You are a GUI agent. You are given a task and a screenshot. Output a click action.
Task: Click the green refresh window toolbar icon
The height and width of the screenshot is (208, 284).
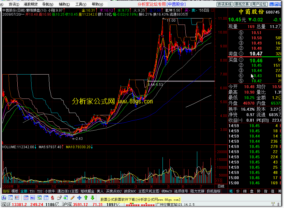pos(39,198)
